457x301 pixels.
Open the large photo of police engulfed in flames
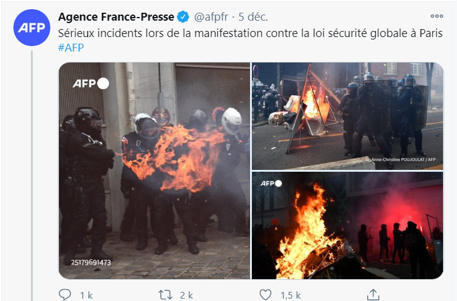(154, 171)
